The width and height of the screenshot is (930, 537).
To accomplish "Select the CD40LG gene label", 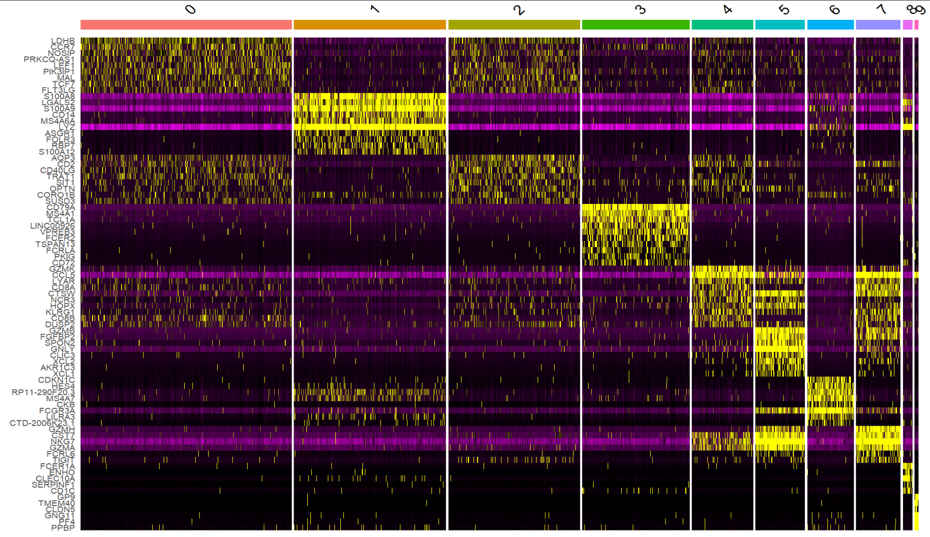I will click(57, 170).
